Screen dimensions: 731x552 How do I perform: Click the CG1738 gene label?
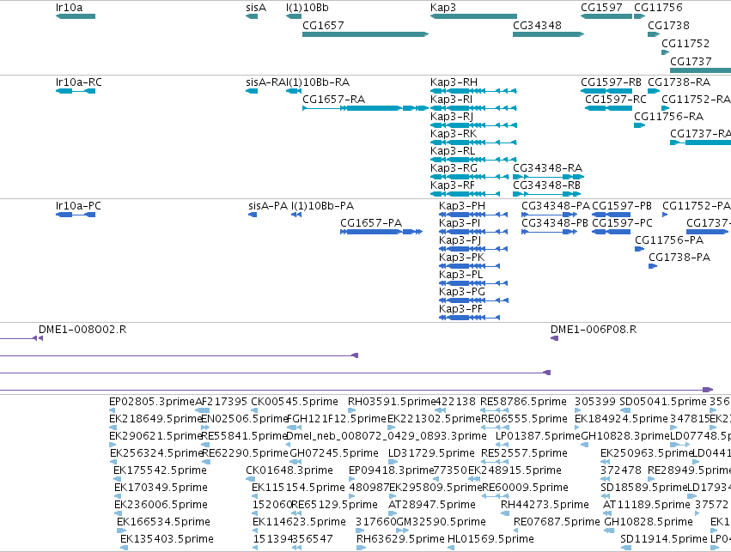coord(668,25)
